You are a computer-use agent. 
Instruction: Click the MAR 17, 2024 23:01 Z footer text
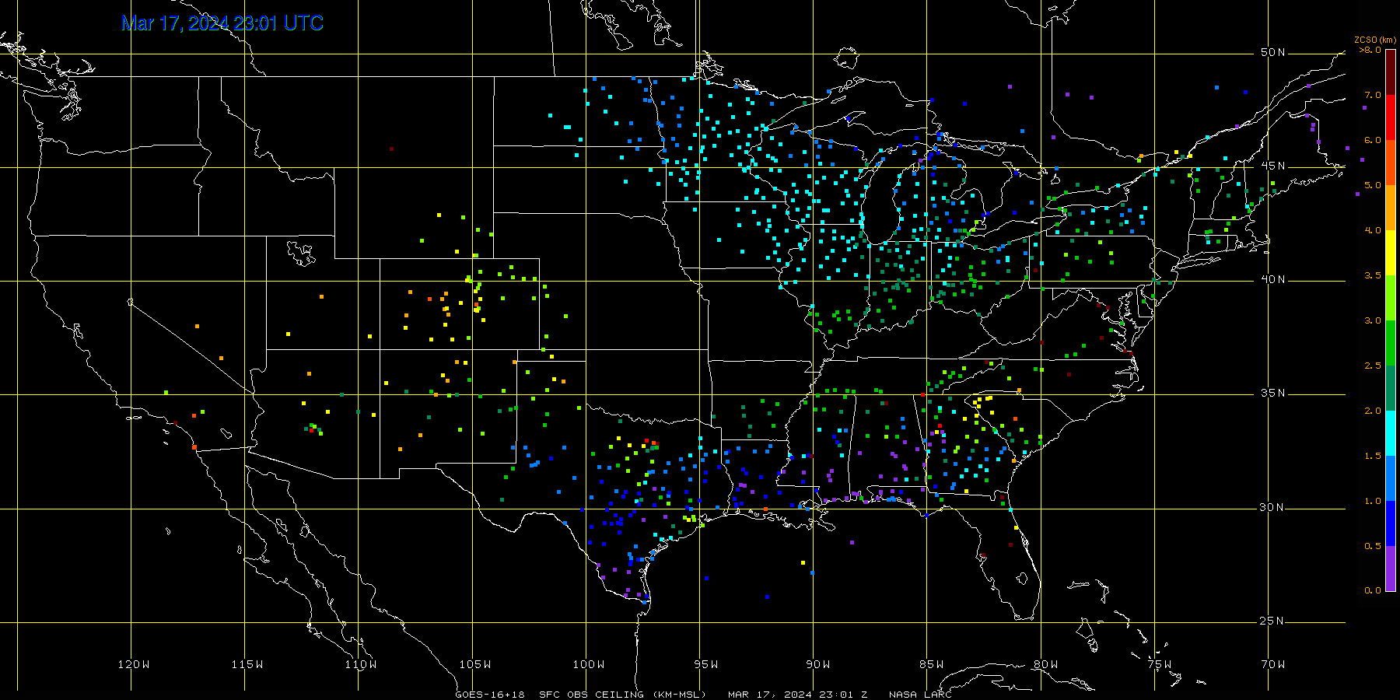pyautogui.click(x=798, y=695)
